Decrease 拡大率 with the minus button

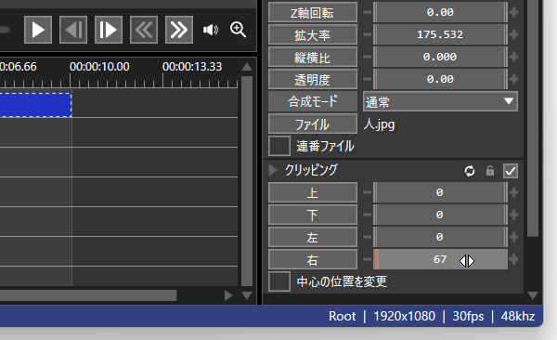(368, 34)
